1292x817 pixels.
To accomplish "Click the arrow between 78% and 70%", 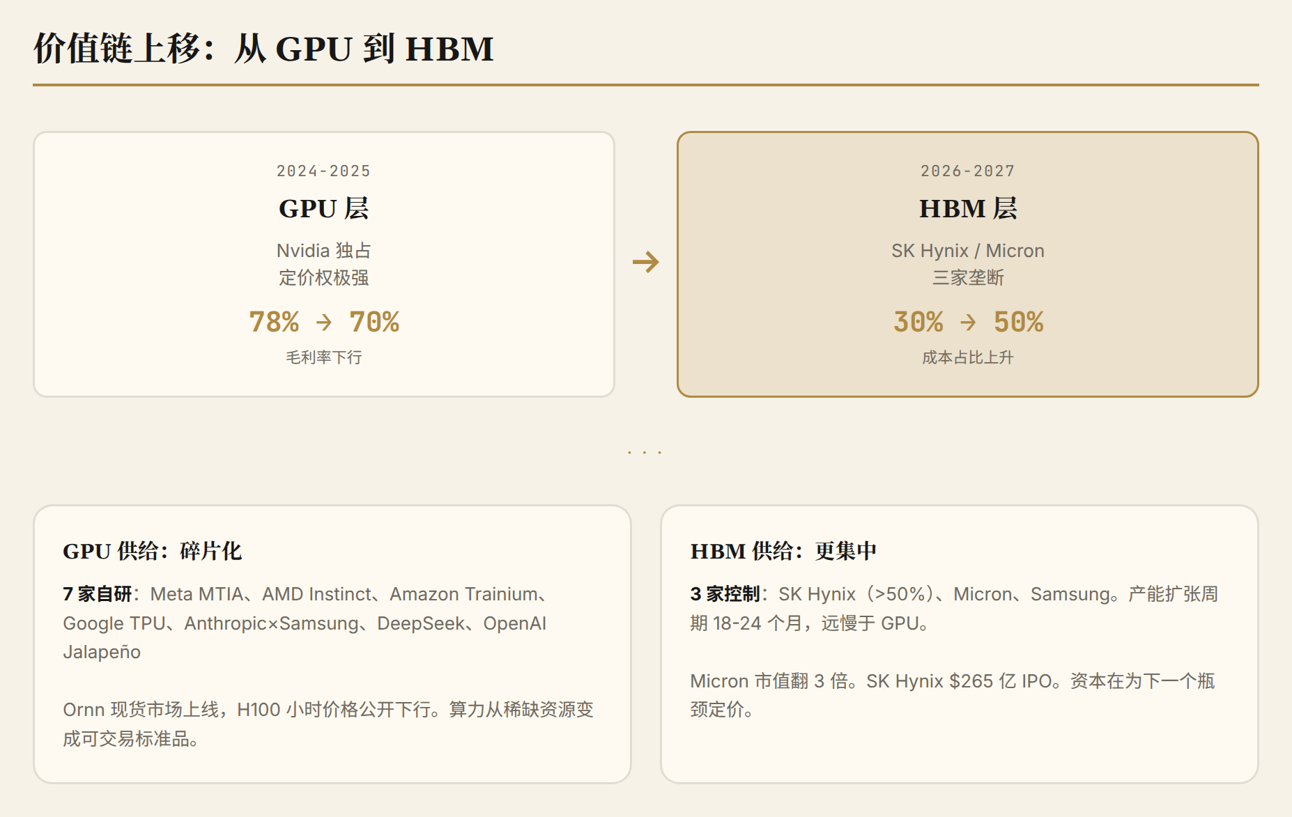I will click(x=324, y=322).
